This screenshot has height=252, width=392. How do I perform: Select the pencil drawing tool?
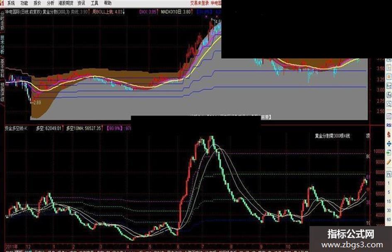point(389,162)
